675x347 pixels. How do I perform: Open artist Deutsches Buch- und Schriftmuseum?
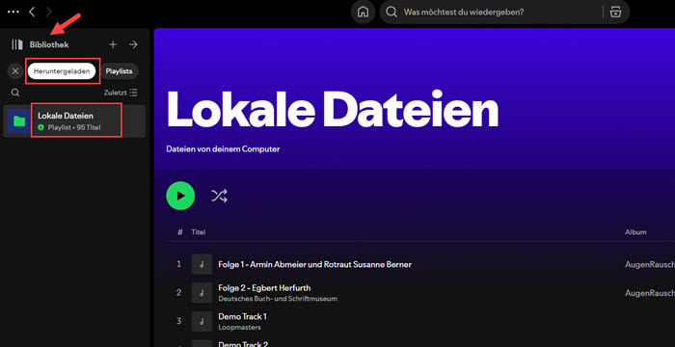(x=278, y=299)
